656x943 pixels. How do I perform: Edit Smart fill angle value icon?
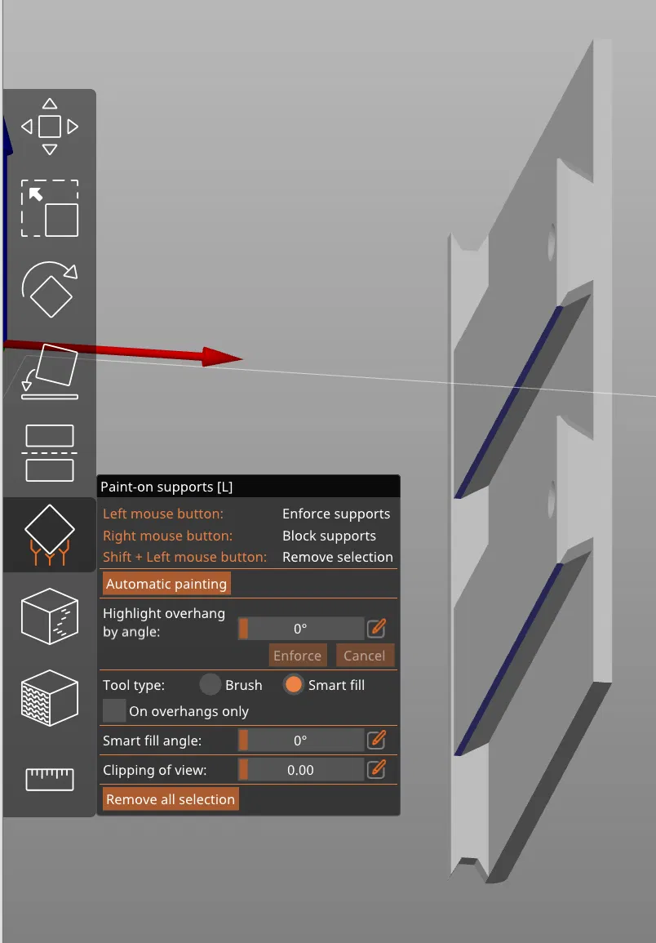pyautogui.click(x=377, y=740)
